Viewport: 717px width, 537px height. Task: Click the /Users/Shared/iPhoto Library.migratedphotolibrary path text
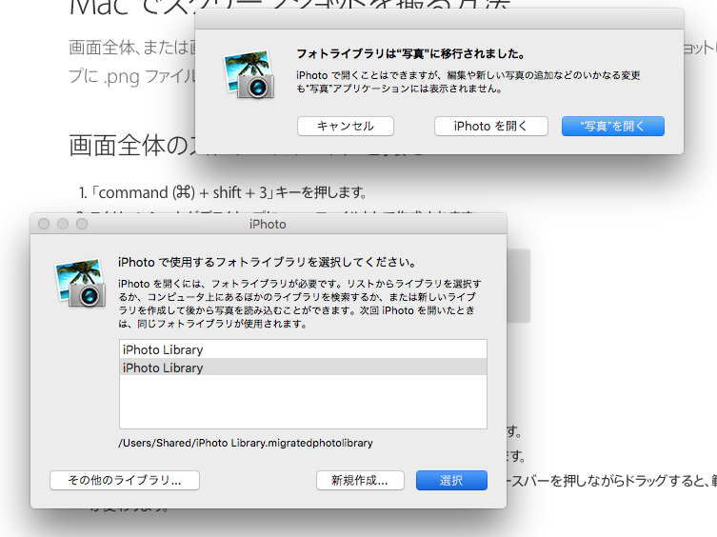246,443
